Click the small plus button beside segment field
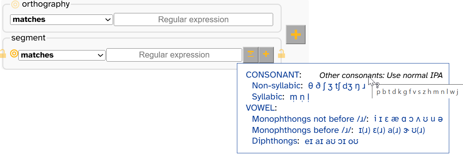 pos(266,55)
